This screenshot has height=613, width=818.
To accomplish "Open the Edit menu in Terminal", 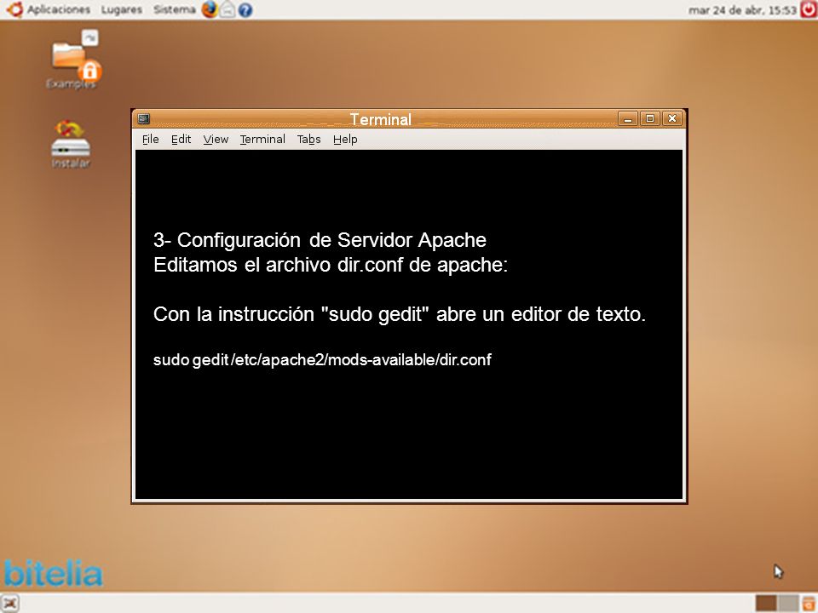I will click(x=181, y=139).
